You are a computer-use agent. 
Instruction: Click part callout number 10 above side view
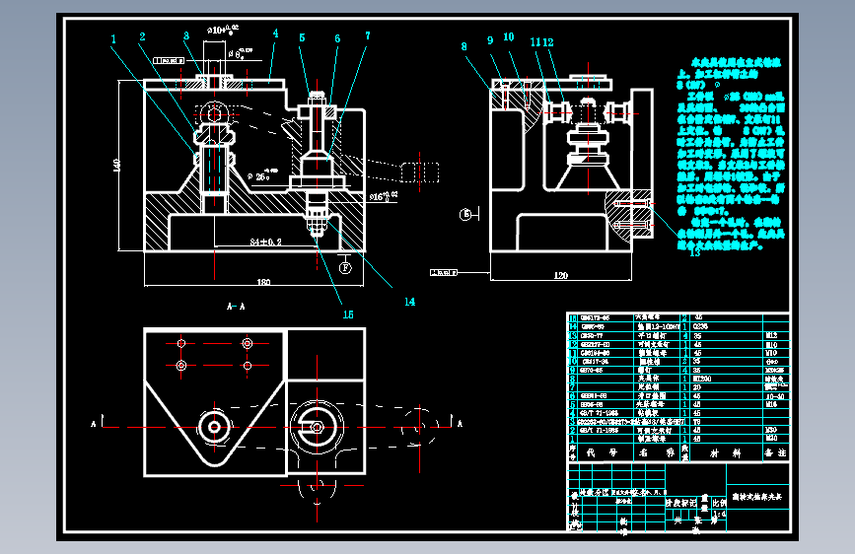(x=508, y=37)
